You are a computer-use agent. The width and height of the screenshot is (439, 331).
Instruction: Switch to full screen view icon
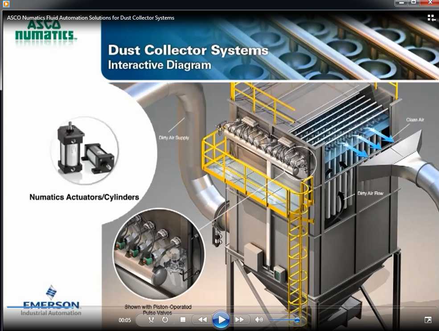(x=428, y=320)
